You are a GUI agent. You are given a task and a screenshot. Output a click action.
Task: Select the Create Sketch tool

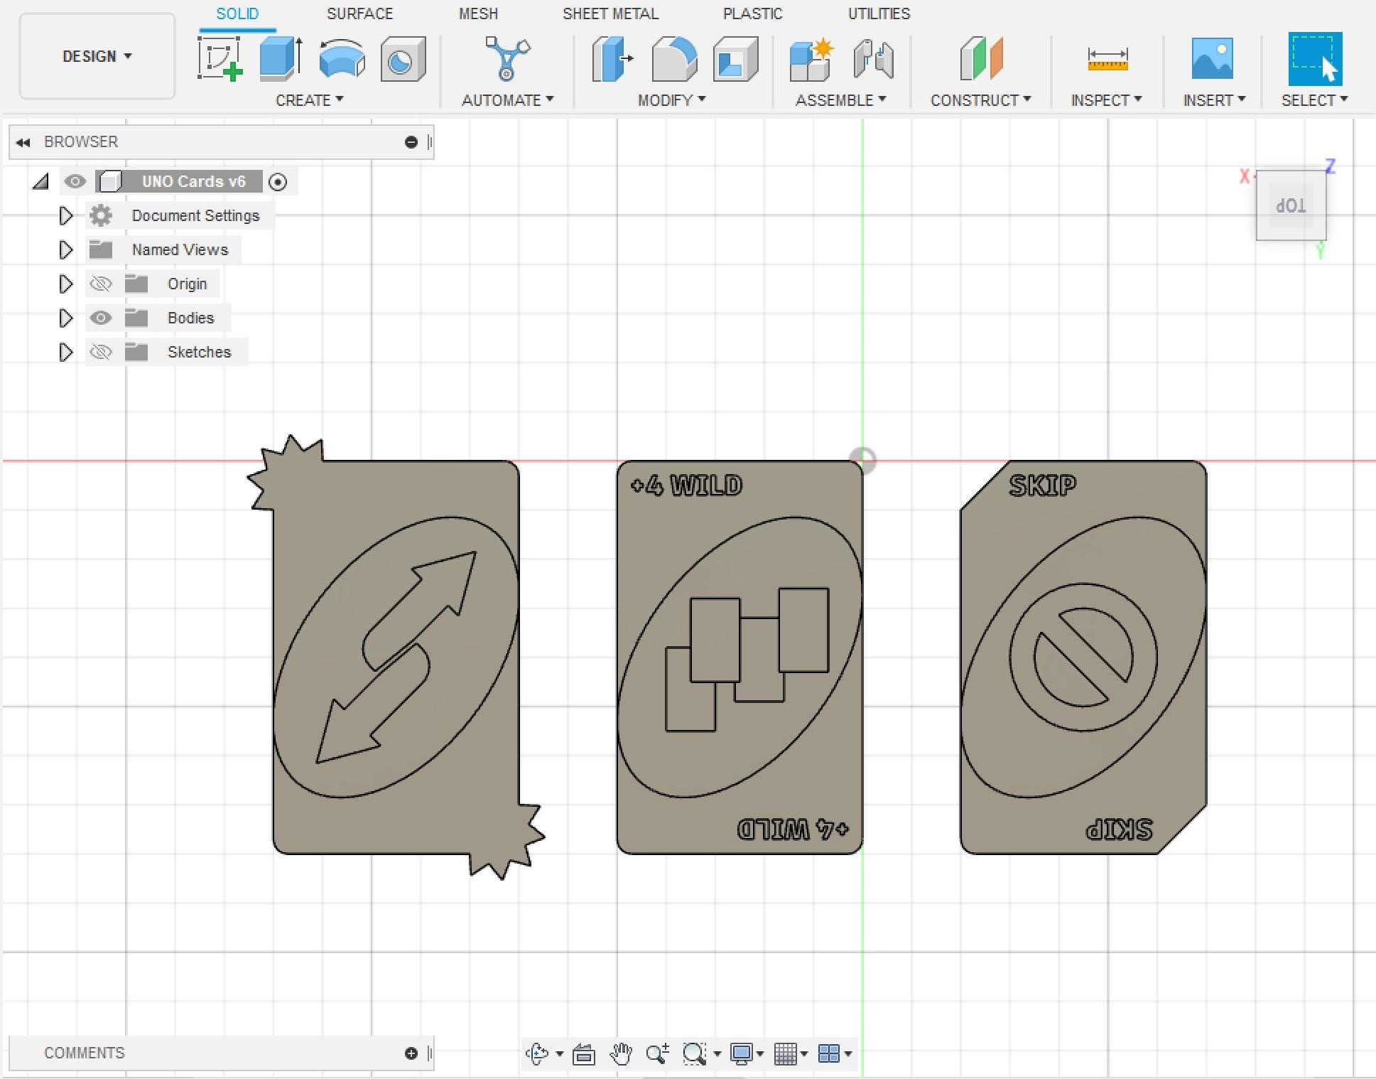coord(220,59)
